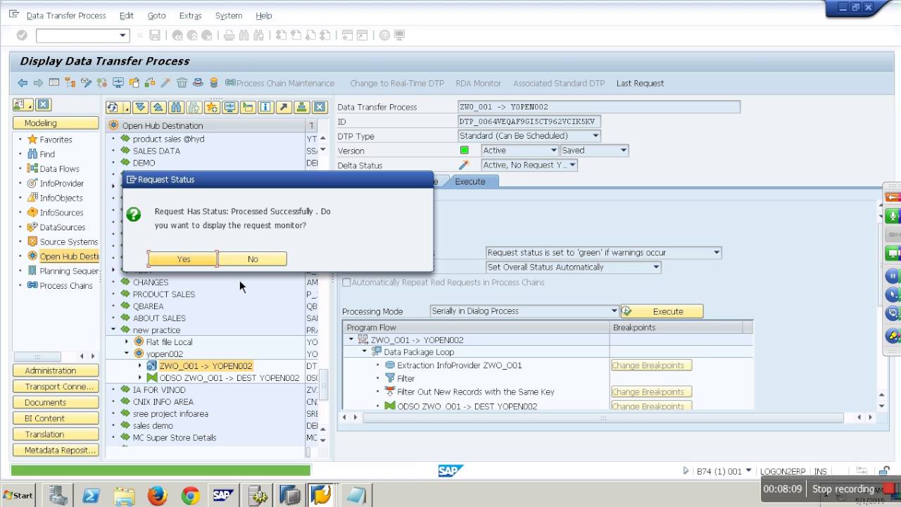Image resolution: width=901 pixels, height=507 pixels.
Task: Open the Version Active dropdown
Action: [554, 150]
